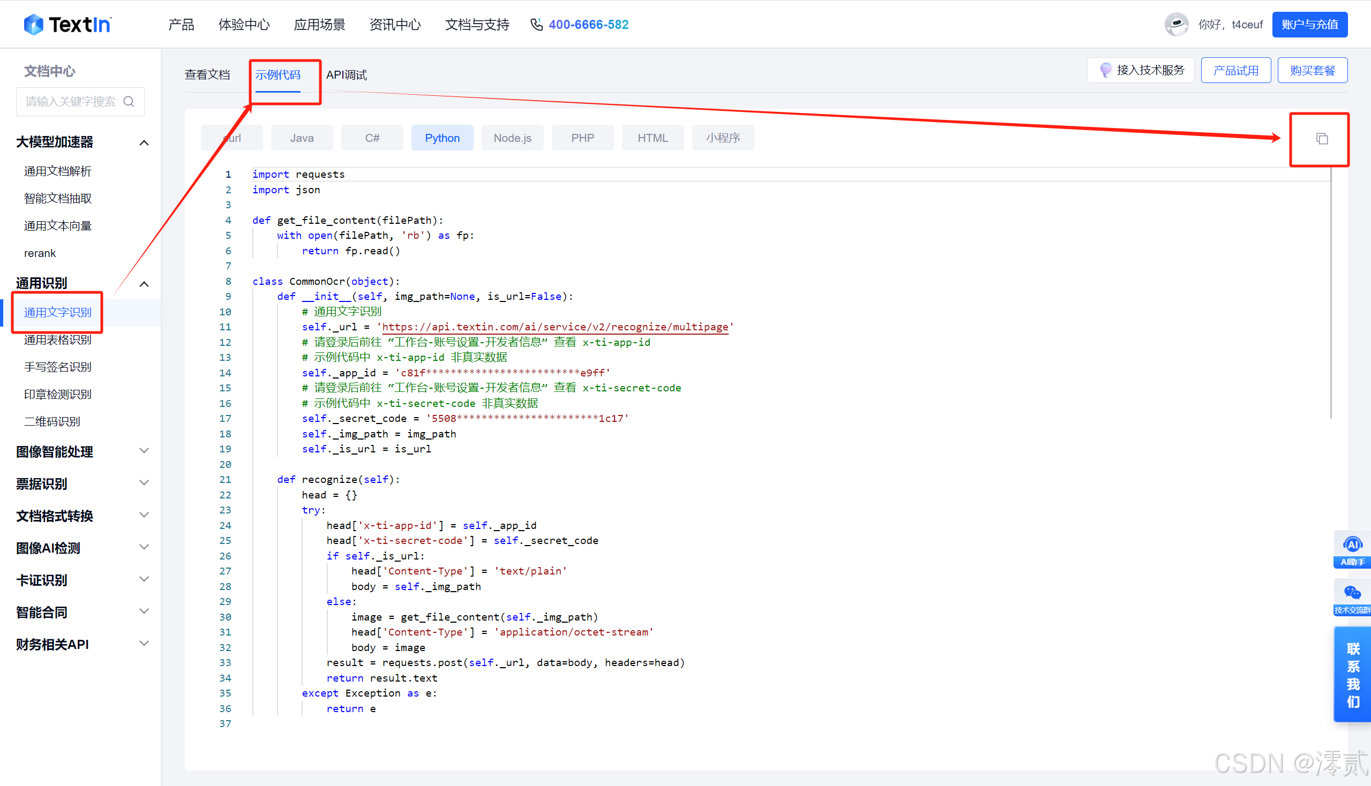Click the user avatar icon

click(1176, 25)
